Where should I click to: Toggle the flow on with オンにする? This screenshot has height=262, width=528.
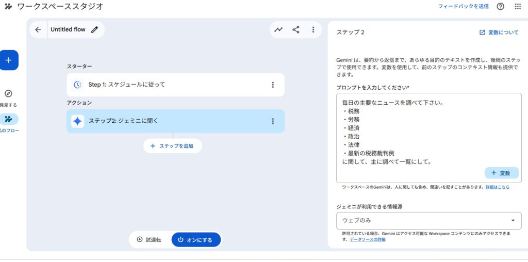[195, 240]
